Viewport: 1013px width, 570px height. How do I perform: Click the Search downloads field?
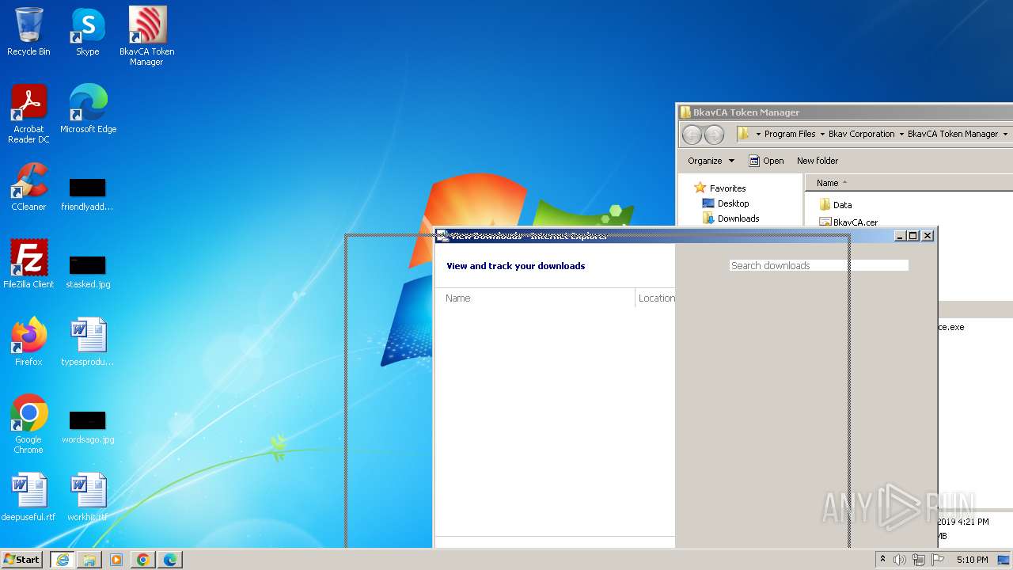818,266
